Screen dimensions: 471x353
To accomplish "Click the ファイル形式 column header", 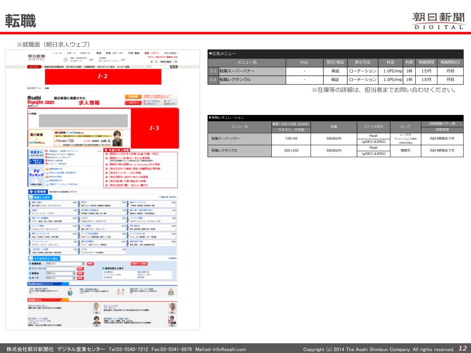I will 373,127.
